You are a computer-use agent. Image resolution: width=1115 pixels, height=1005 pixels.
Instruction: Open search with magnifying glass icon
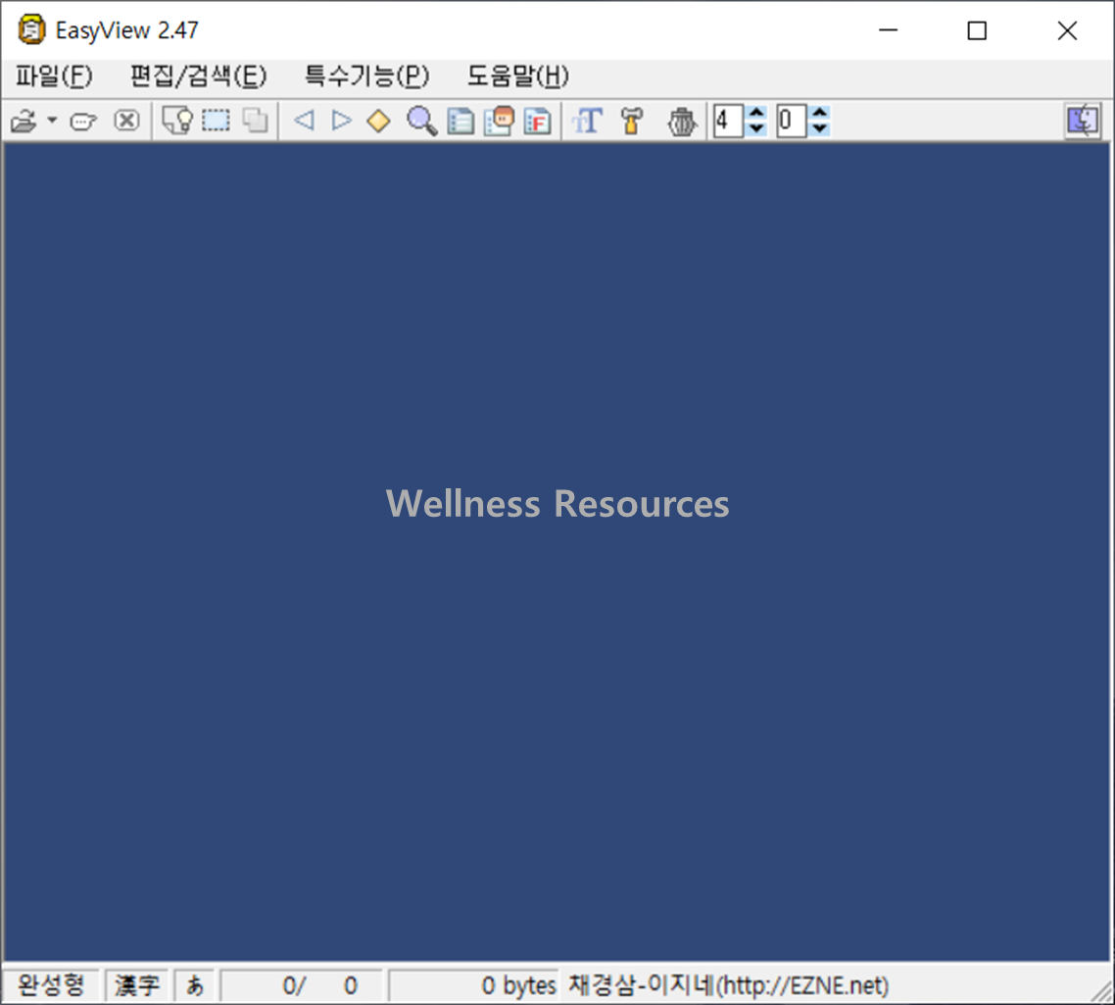[421, 121]
